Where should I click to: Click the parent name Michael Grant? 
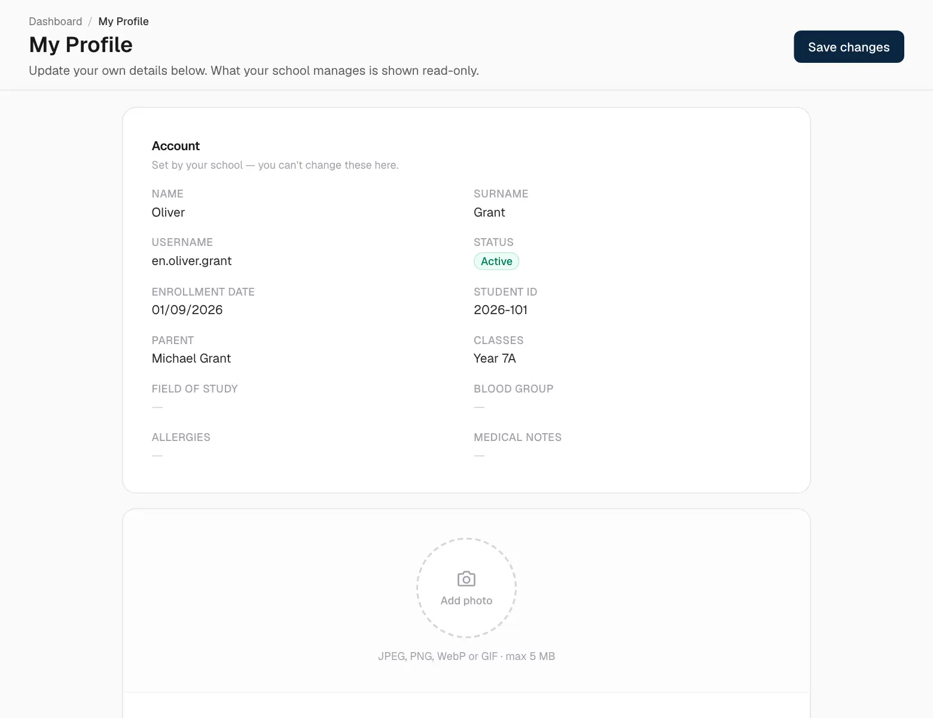(x=191, y=358)
